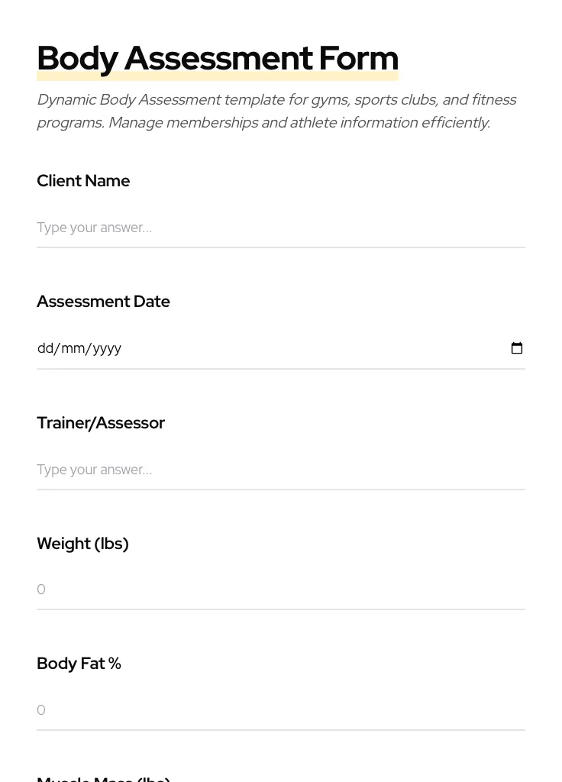Viewport: 562px width, 782px height.
Task: Click the placeholder text in Client Name
Action: [94, 228]
